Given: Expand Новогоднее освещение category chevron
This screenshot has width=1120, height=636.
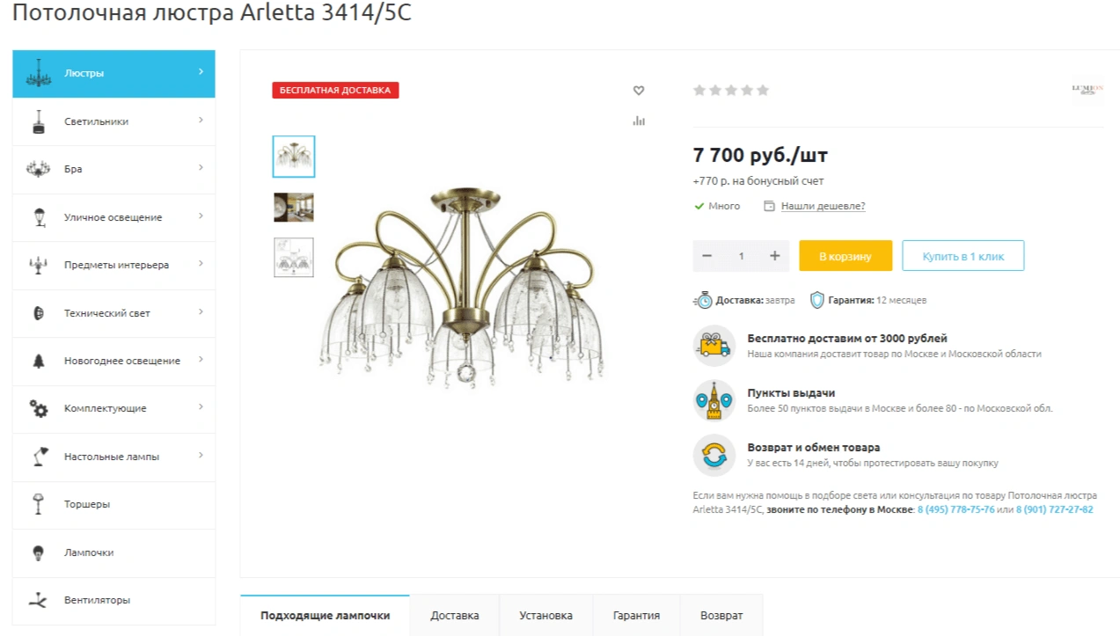Looking at the screenshot, I should 201,360.
